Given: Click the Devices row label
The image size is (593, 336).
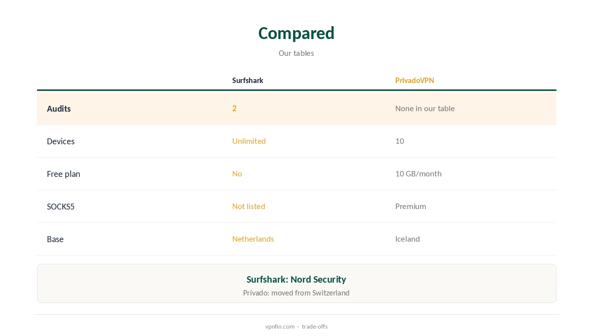Looking at the screenshot, I should pyautogui.click(x=61, y=141).
